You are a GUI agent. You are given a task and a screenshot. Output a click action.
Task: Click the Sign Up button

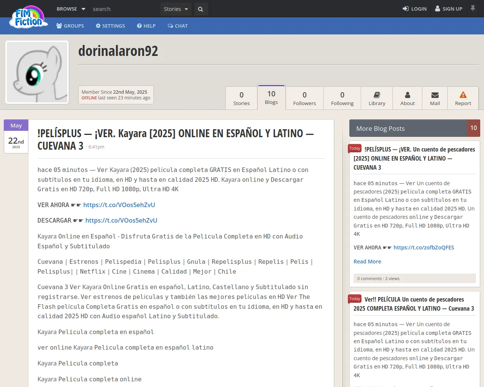[x=448, y=9]
